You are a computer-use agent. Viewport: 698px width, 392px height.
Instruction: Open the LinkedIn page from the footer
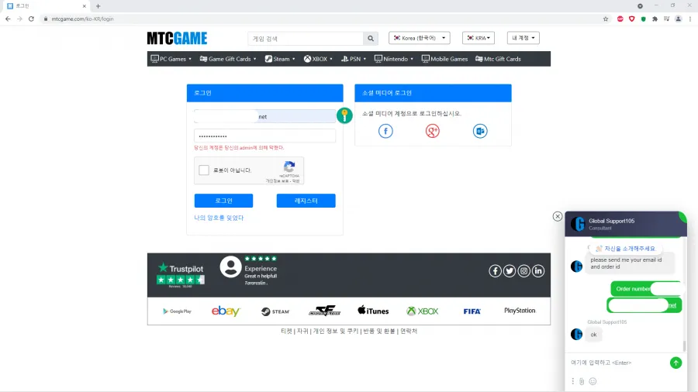538,270
